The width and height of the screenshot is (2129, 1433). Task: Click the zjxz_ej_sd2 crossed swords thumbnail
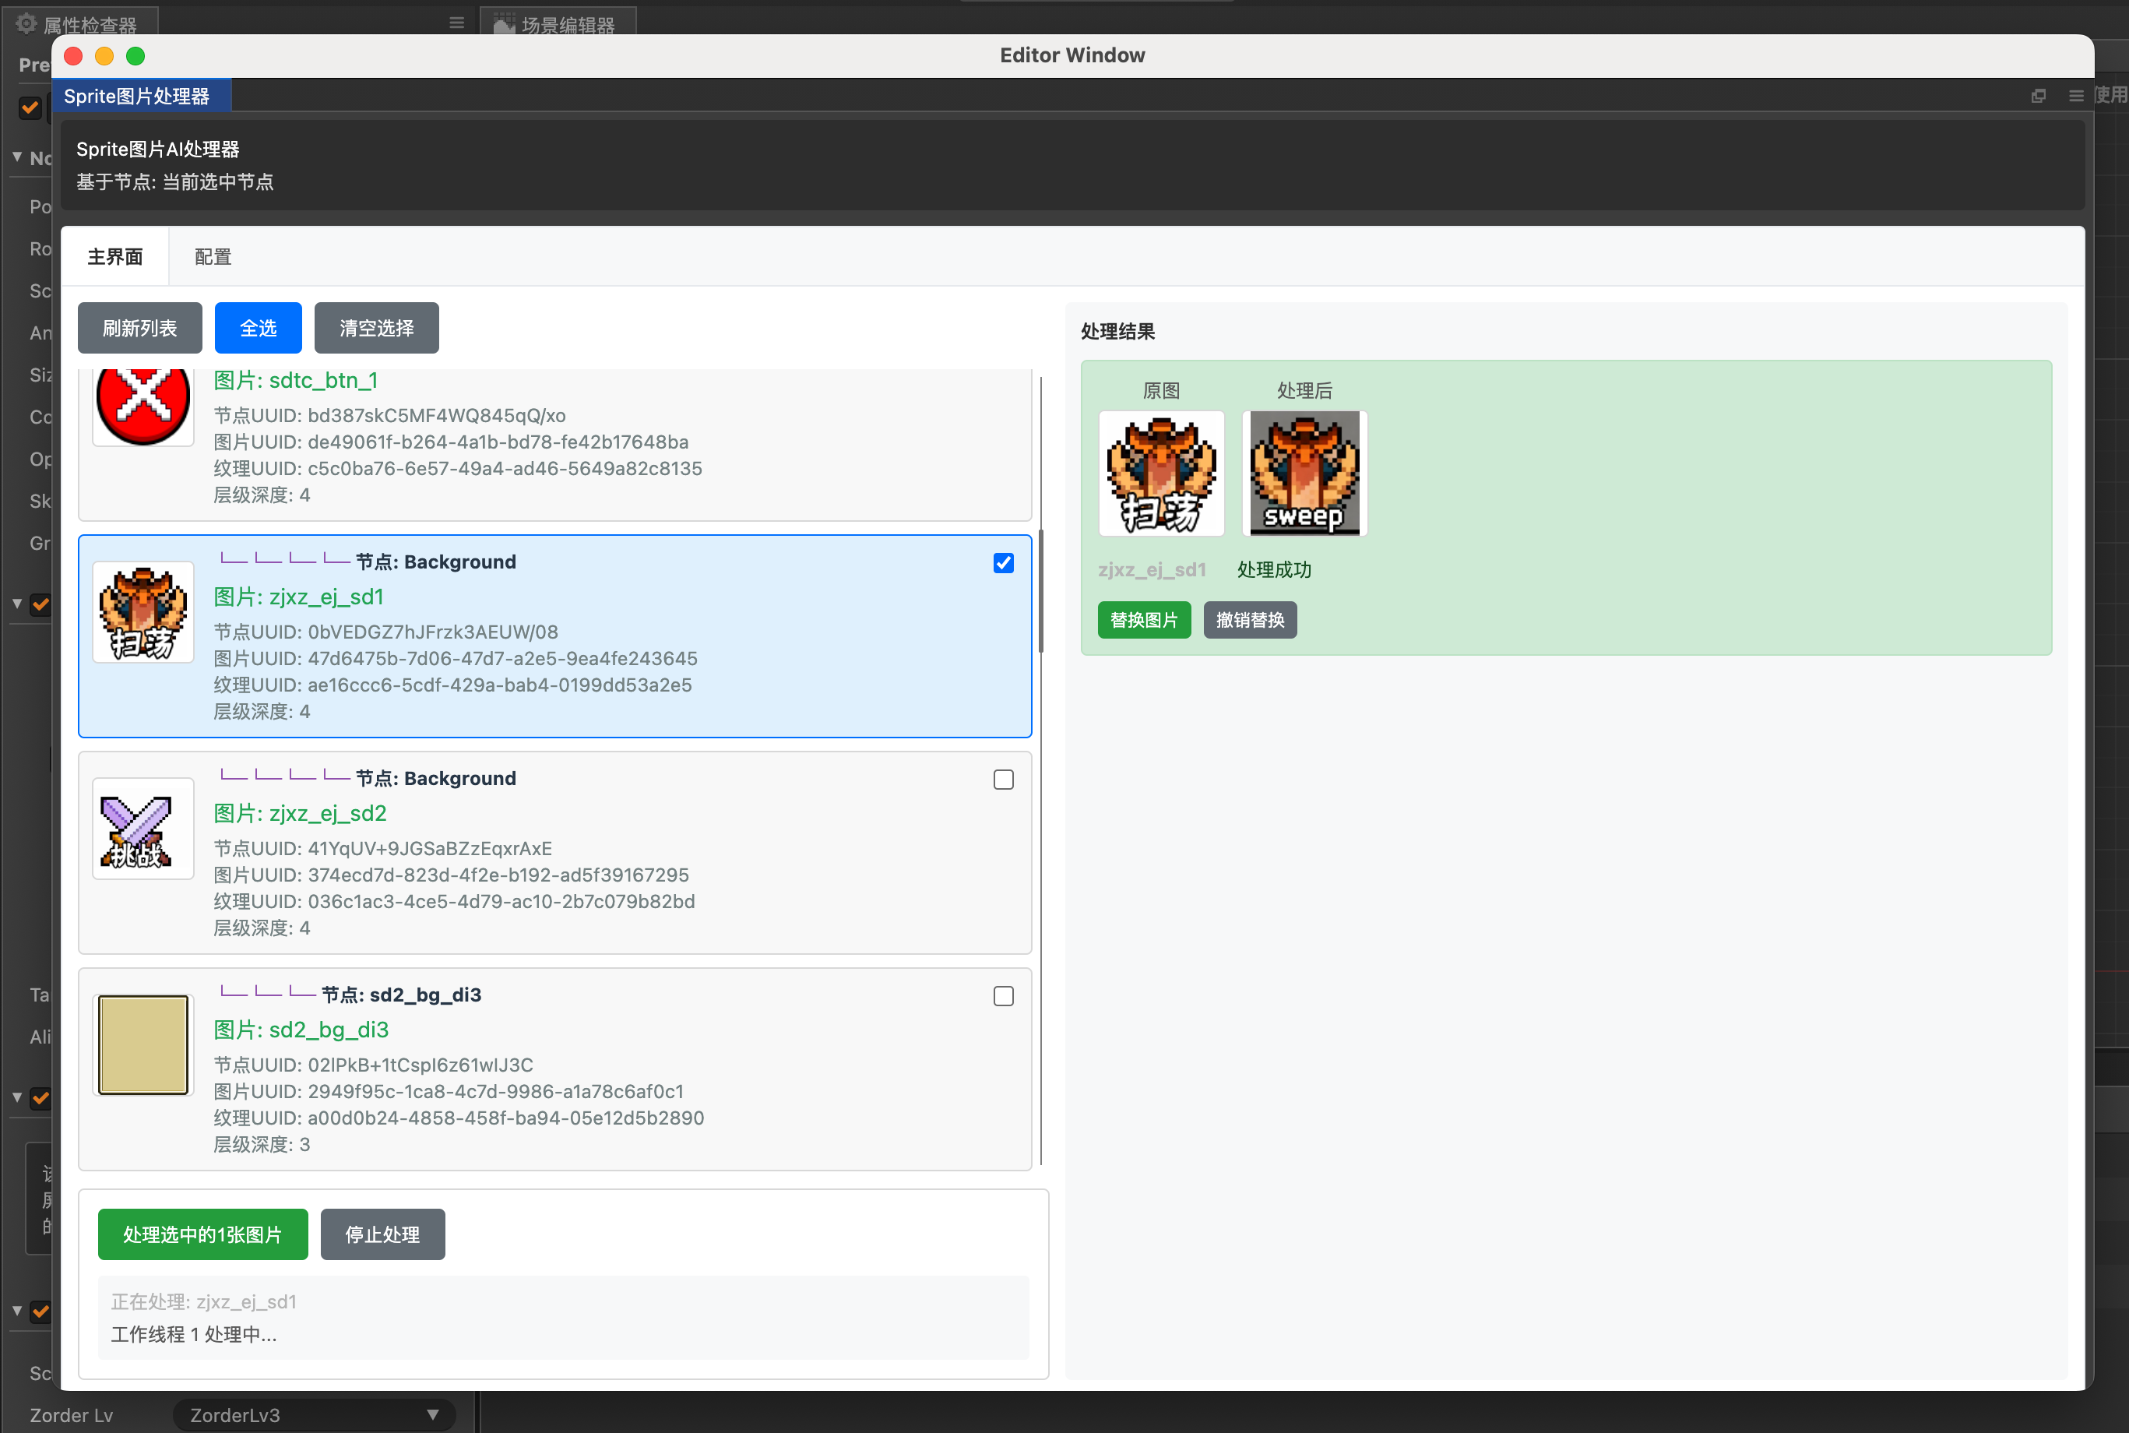pos(143,829)
